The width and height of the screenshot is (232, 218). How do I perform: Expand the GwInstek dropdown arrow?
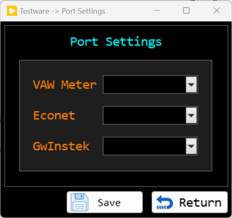pos(191,146)
